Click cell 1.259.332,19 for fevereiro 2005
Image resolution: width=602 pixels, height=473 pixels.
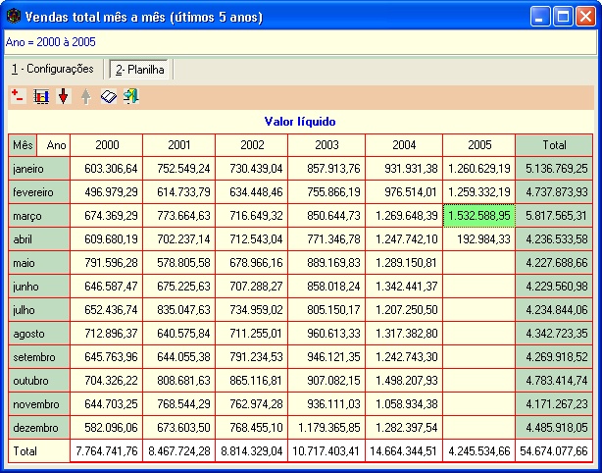[x=479, y=192]
